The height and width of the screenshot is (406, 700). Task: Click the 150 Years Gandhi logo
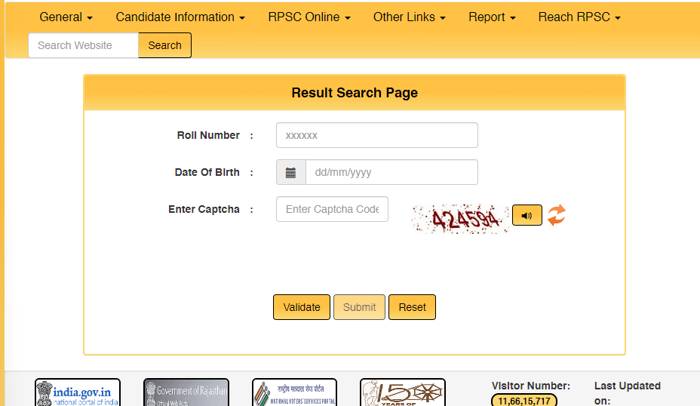[402, 392]
